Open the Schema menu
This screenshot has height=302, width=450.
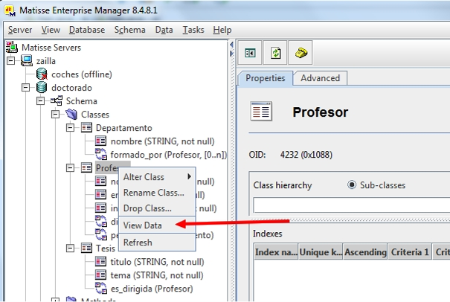[x=129, y=30]
